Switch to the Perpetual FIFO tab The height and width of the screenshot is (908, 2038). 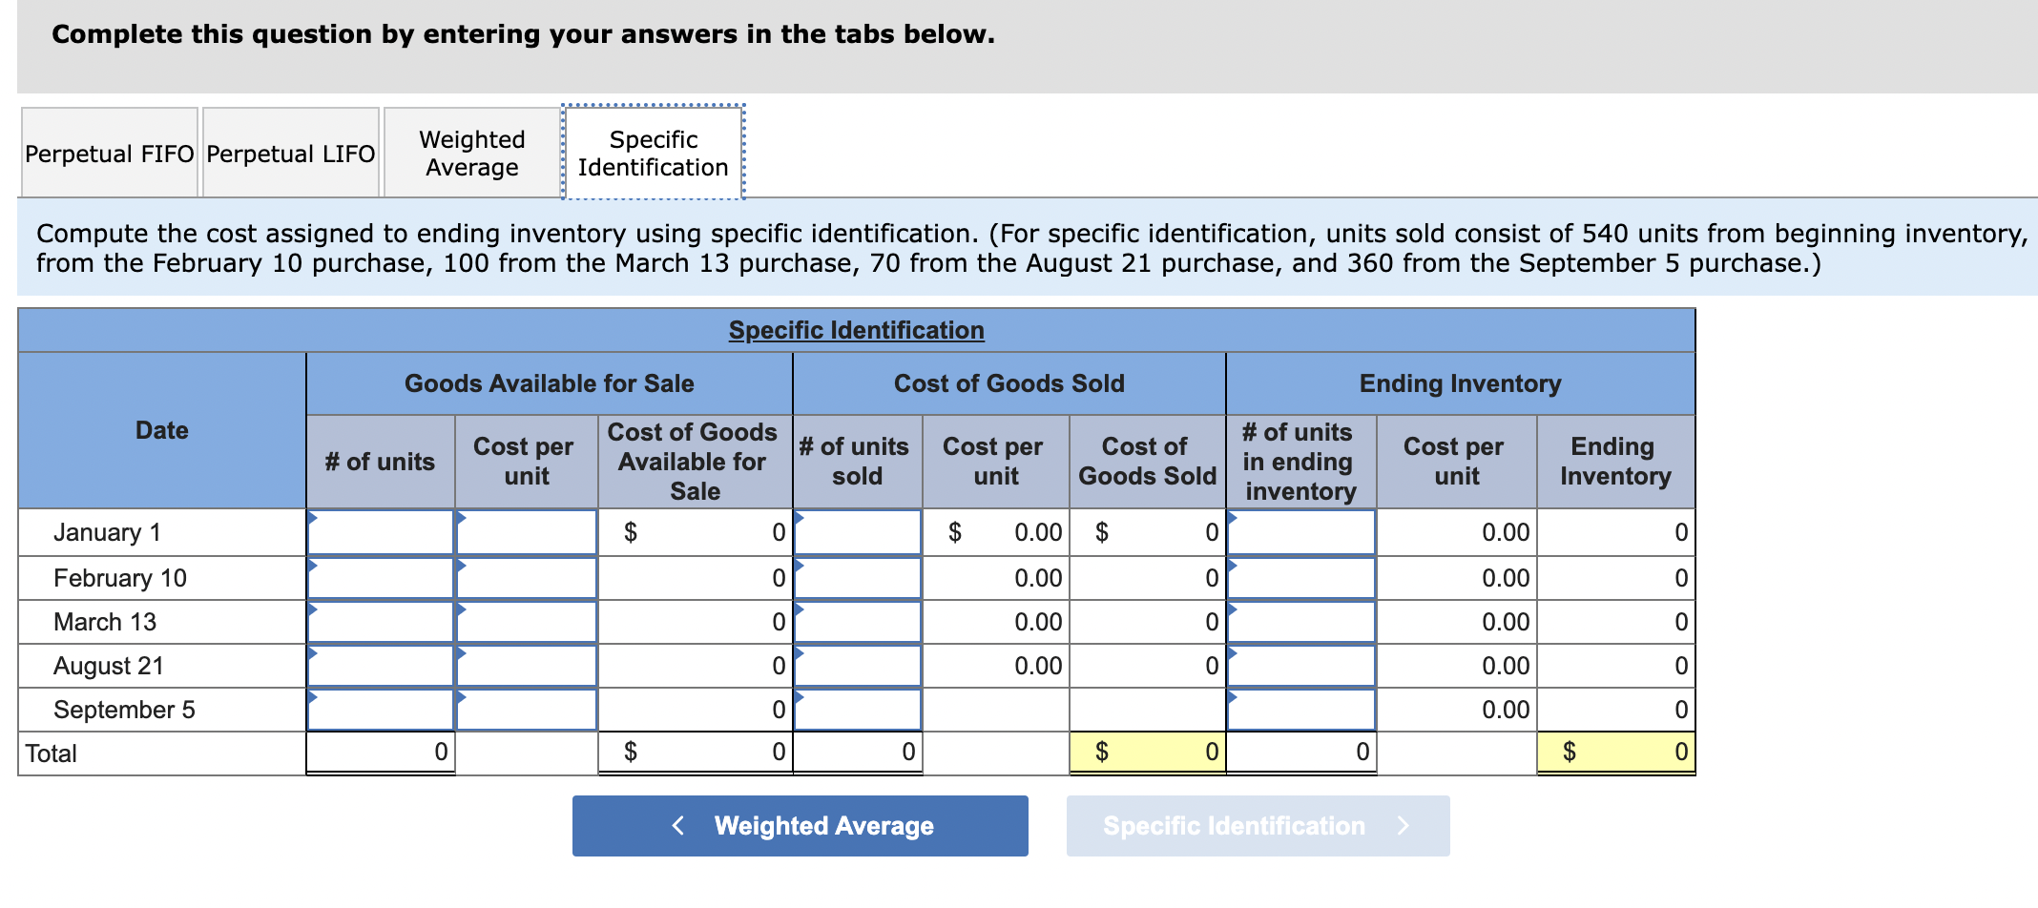108,153
